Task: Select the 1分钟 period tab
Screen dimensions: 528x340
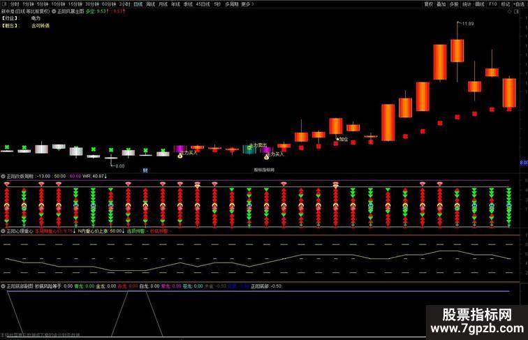Action: pos(28,4)
